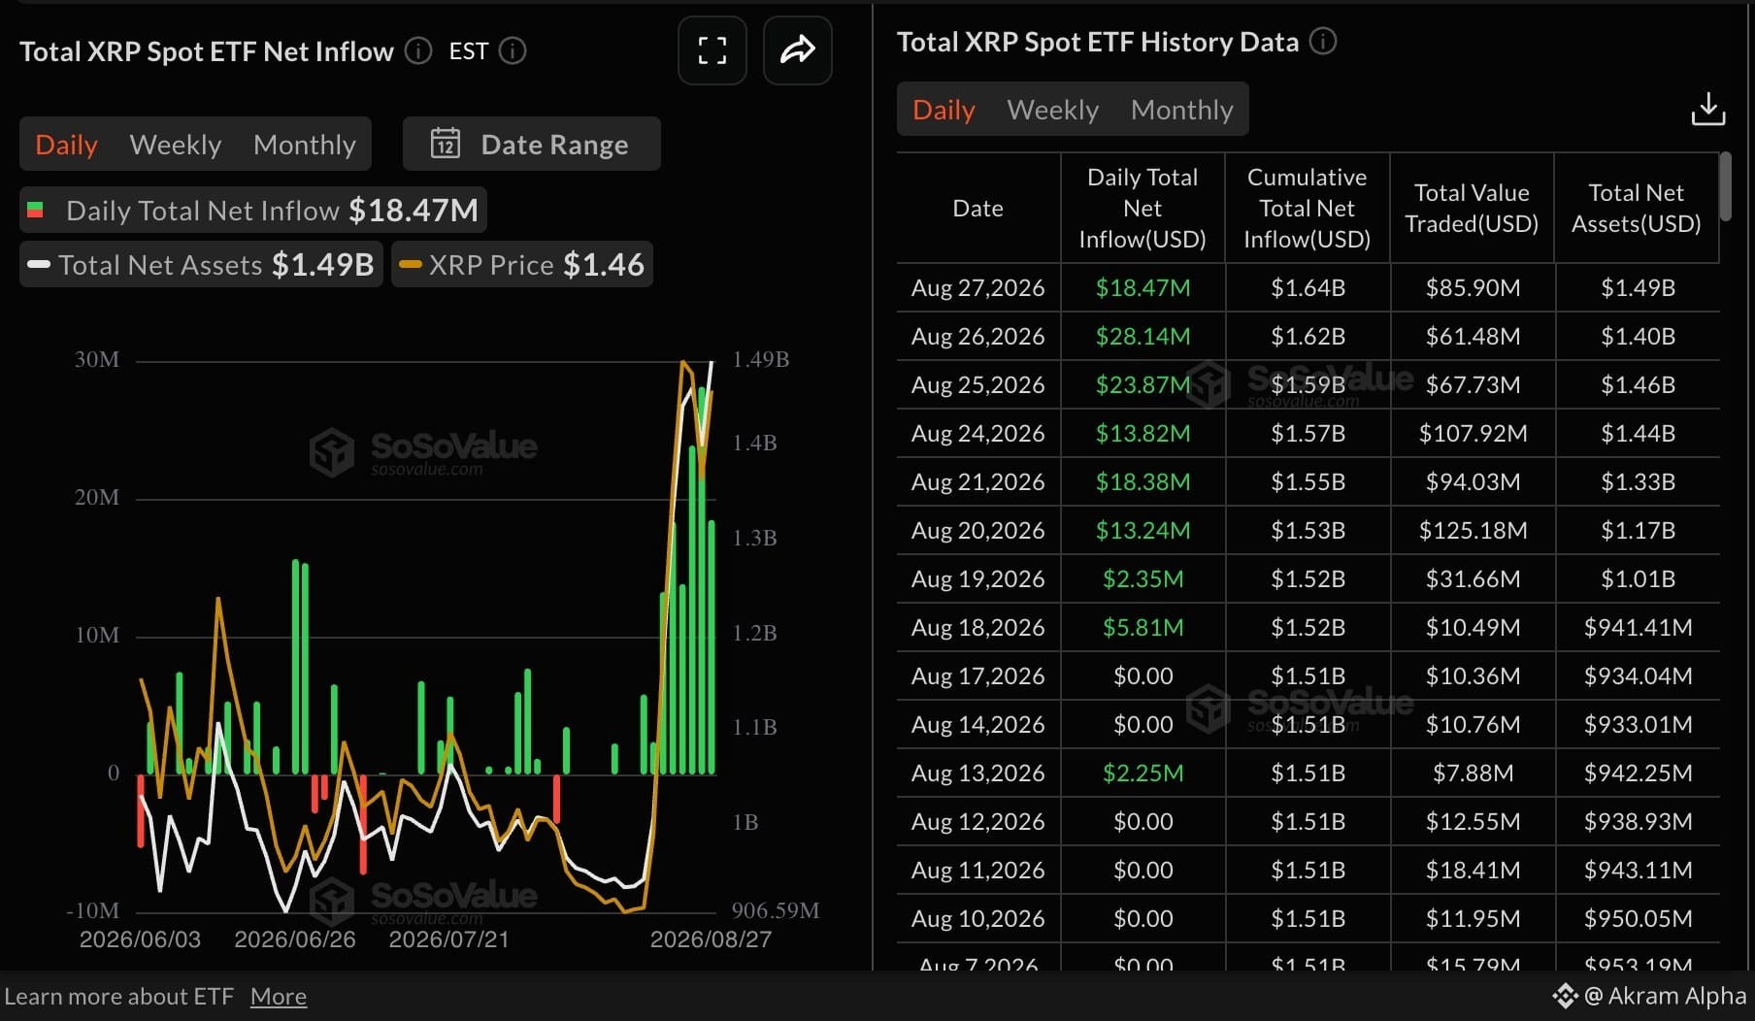Viewport: 1755px width, 1021px height.
Task: Open the Date Range picker
Action: pyautogui.click(x=532, y=144)
